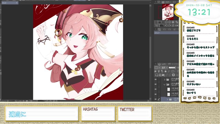Hide the selected folder via eye icon

155,99
